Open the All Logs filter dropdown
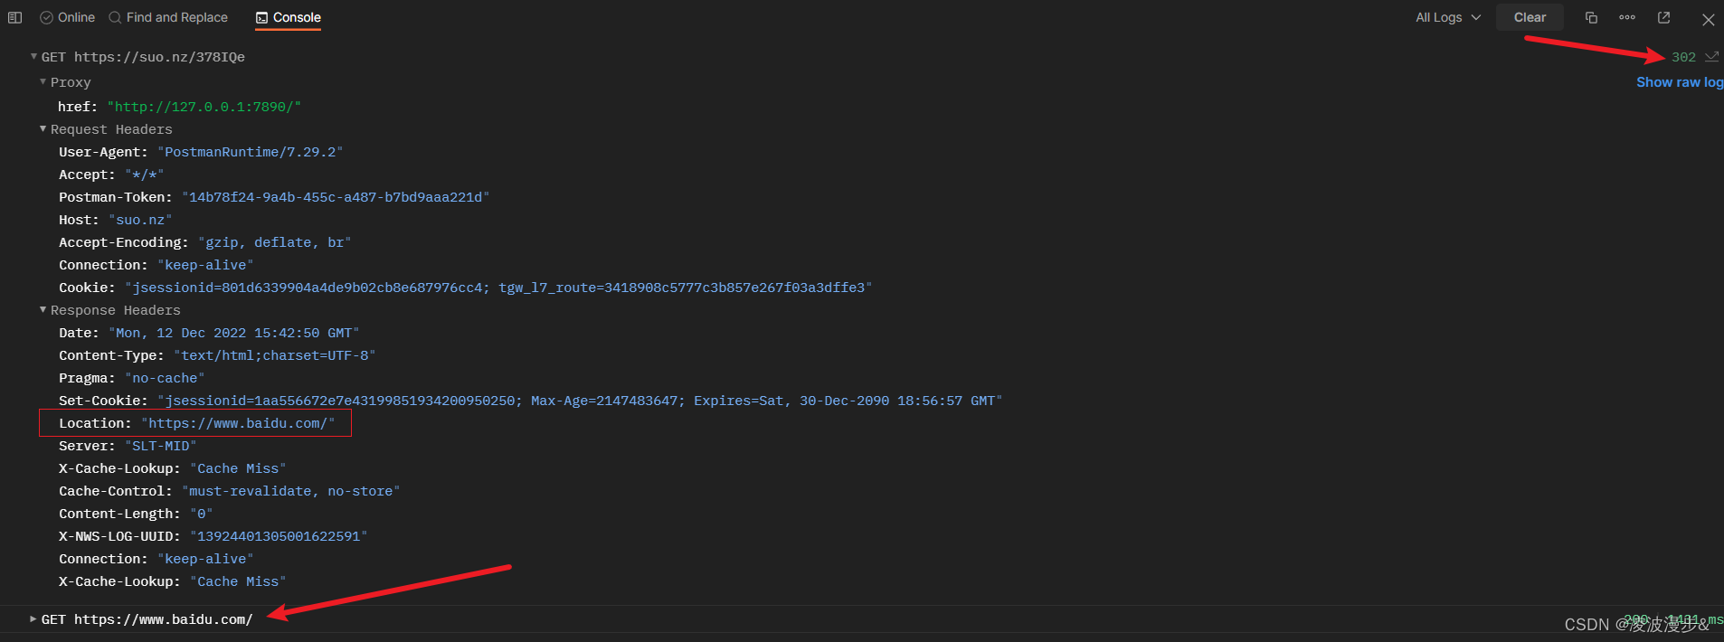1724x642 pixels. (x=1448, y=17)
